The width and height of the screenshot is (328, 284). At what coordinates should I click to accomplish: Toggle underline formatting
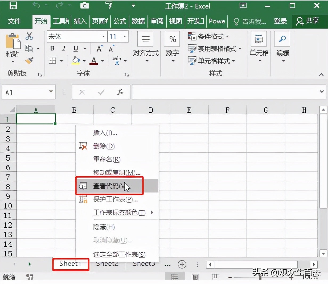(x=75, y=48)
